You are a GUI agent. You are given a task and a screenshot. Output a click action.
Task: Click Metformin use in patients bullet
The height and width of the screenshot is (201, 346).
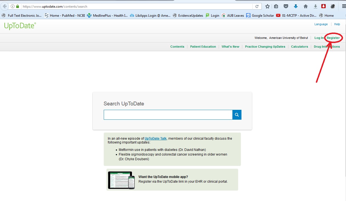click(x=162, y=150)
